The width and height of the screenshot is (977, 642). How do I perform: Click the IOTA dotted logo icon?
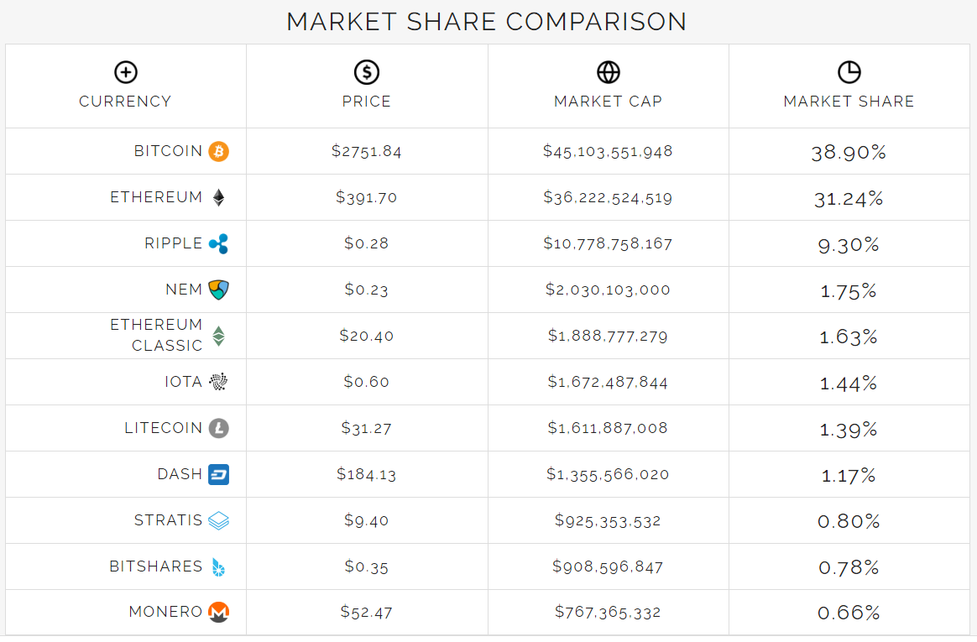(218, 382)
